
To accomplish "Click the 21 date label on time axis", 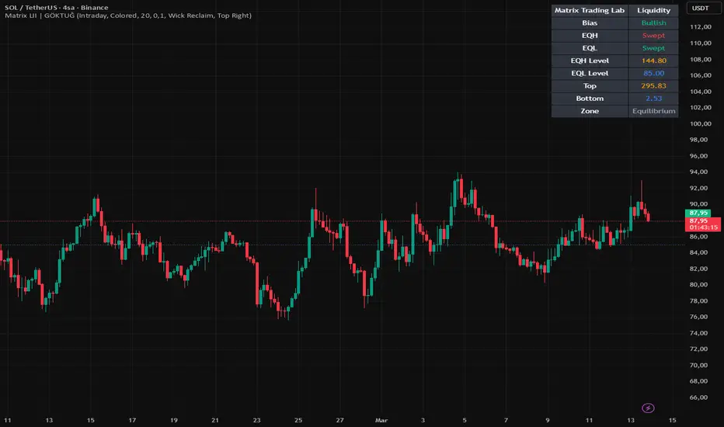I will 215,420.
